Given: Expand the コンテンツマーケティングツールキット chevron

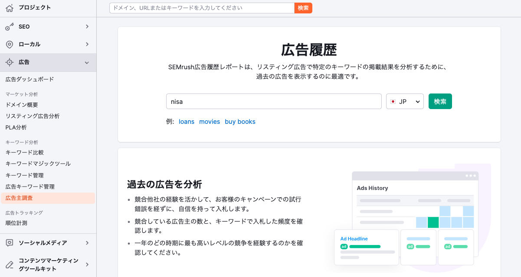Looking at the screenshot, I should tap(87, 264).
